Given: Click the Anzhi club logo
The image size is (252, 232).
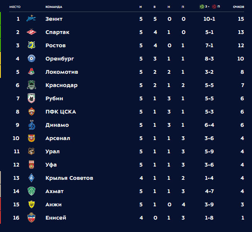Looking at the screenshot, I should pyautogui.click(x=31, y=205).
